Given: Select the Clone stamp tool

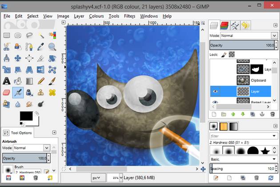Looking at the screenshot, I should click(41, 93).
